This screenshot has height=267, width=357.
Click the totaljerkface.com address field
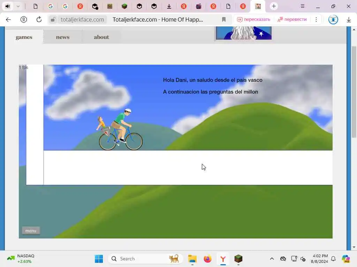coord(82,19)
